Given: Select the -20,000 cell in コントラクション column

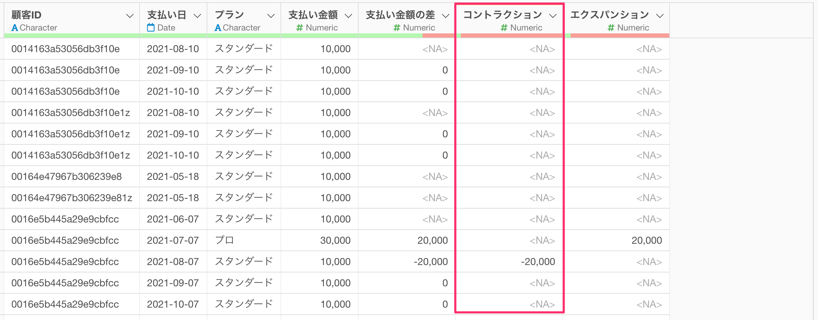Looking at the screenshot, I should [x=538, y=262].
